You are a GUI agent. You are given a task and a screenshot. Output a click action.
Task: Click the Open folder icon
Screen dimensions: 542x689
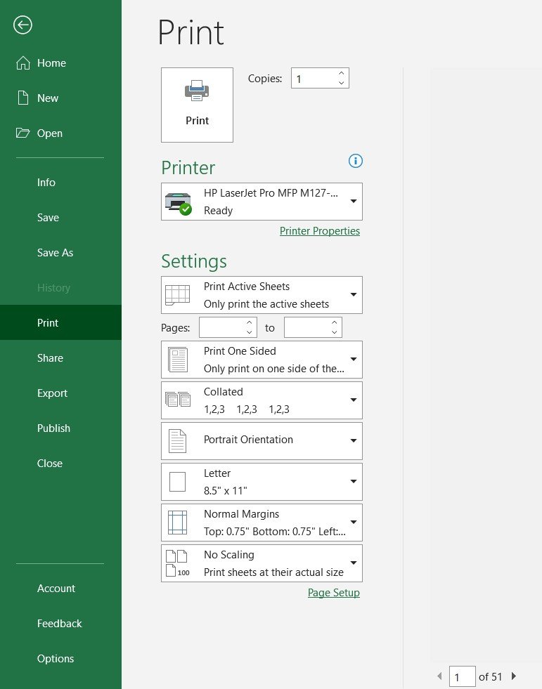pyautogui.click(x=23, y=133)
